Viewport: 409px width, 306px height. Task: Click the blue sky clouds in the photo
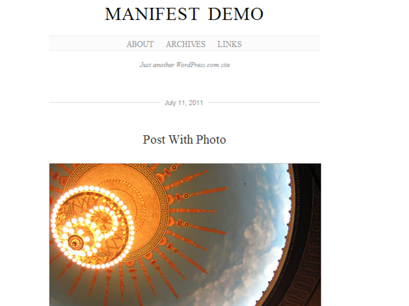click(x=258, y=235)
